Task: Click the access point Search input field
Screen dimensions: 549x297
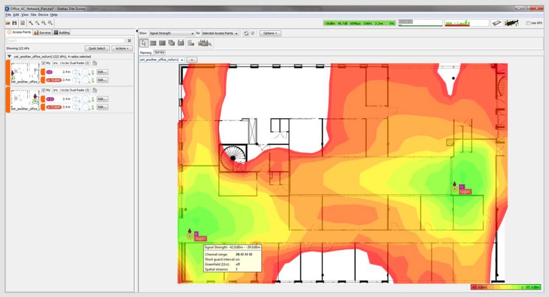Action: click(x=65, y=41)
